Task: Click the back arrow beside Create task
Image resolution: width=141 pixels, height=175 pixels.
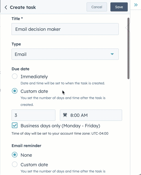Action: click(6, 7)
